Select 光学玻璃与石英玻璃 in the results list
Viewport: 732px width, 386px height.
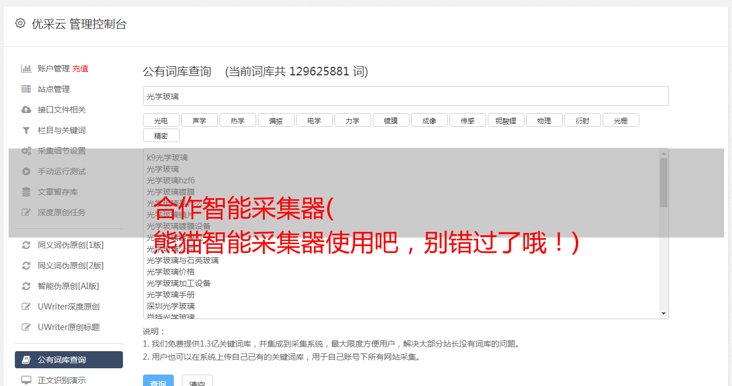click(182, 260)
